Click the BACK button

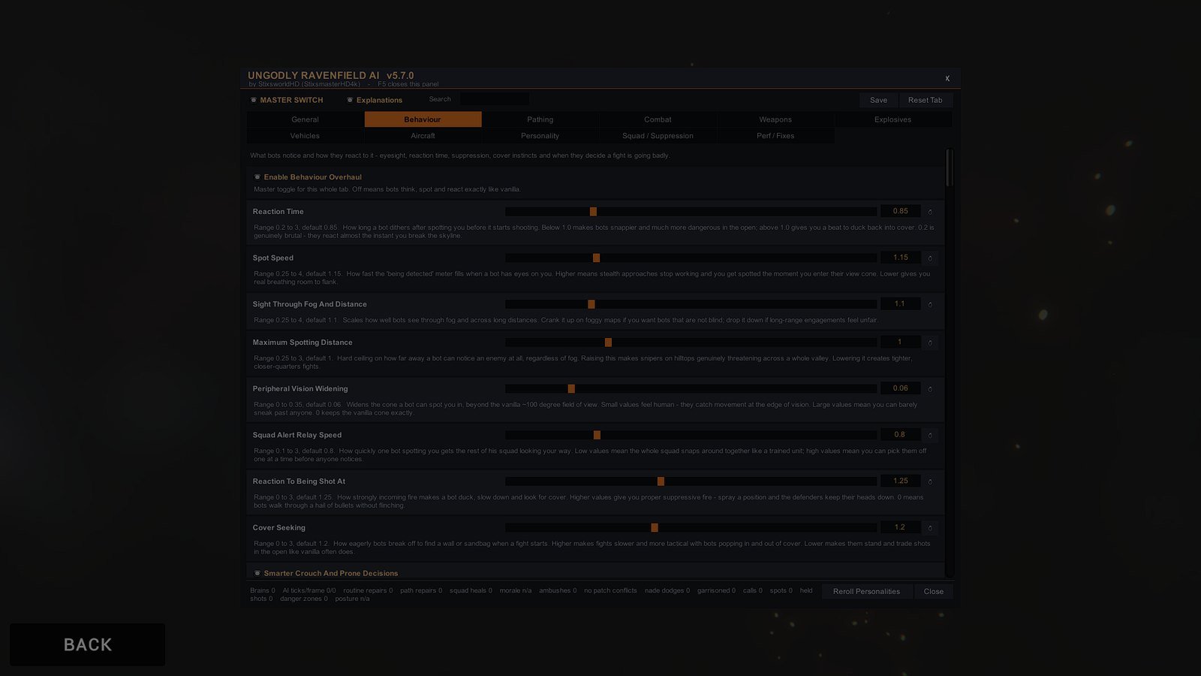coord(88,644)
